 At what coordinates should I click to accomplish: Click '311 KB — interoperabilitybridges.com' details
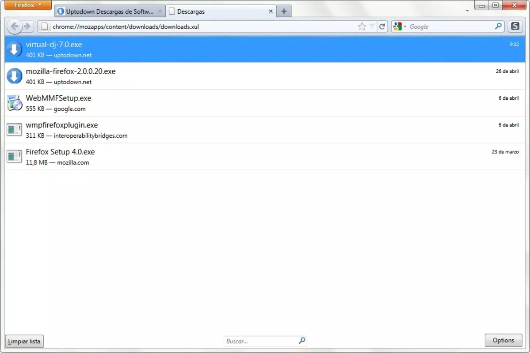(x=77, y=135)
